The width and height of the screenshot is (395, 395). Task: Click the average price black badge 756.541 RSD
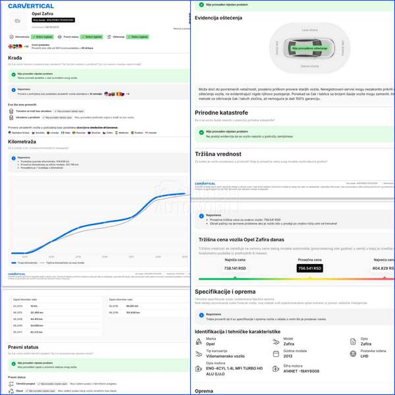309,269
